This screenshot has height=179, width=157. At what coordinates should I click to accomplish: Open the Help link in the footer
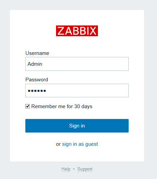(66, 169)
